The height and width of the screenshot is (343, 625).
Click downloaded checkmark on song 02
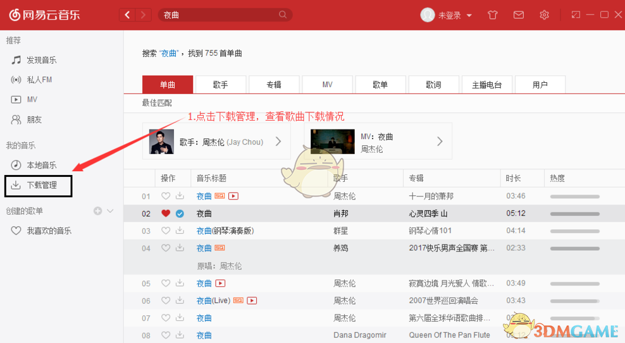tap(180, 214)
